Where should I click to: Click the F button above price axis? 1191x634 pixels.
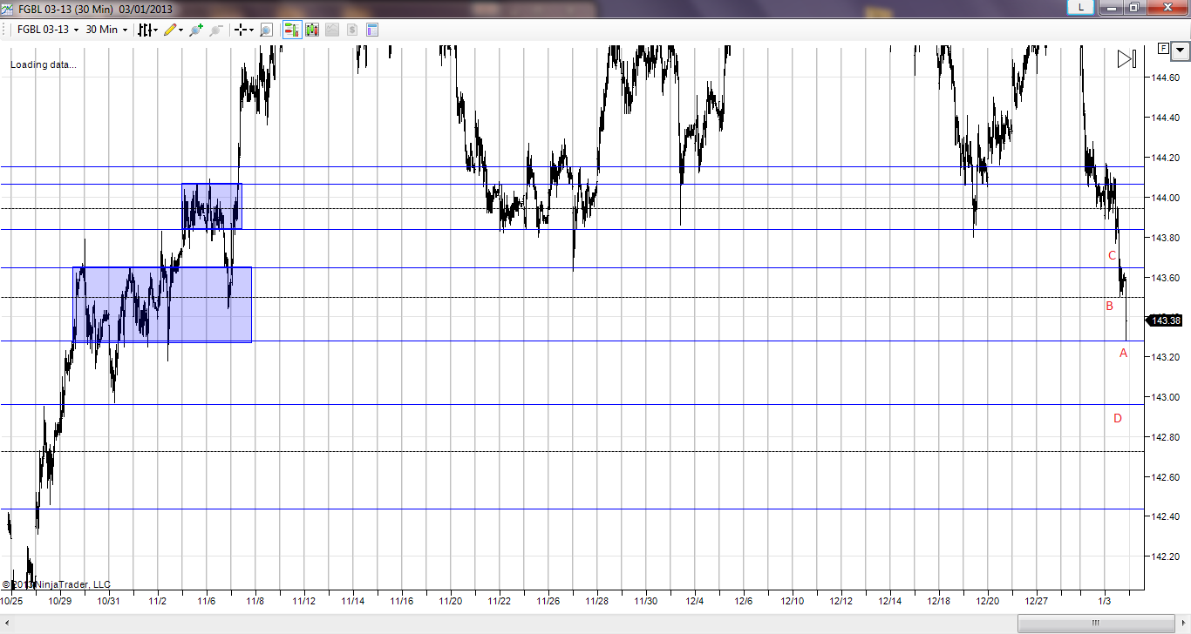pos(1163,49)
